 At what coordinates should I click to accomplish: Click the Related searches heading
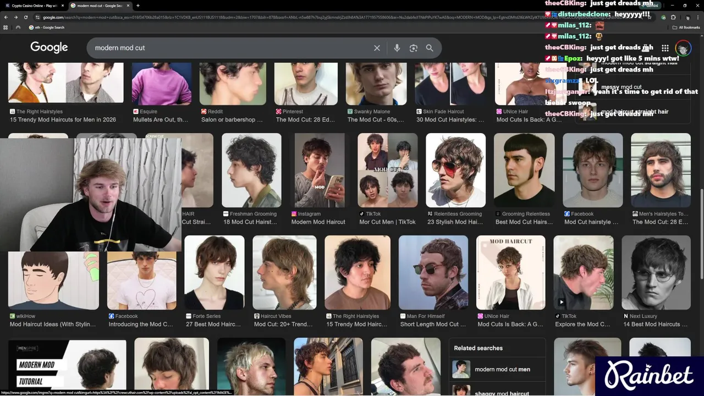pos(478,348)
